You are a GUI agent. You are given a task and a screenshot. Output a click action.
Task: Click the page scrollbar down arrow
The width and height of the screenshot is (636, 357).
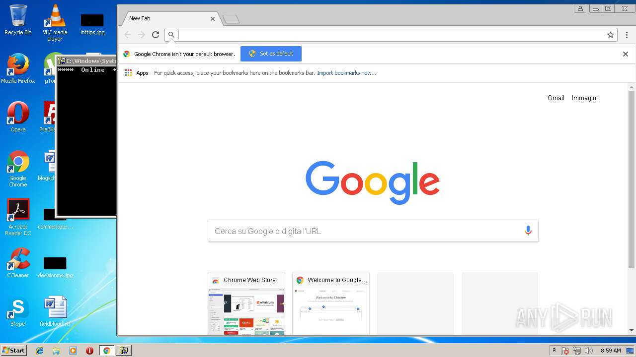pos(632,330)
